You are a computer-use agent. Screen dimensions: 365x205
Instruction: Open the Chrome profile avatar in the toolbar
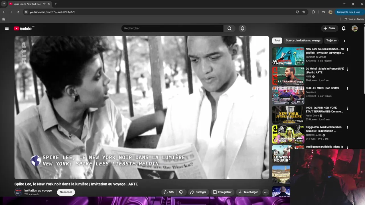330,12
